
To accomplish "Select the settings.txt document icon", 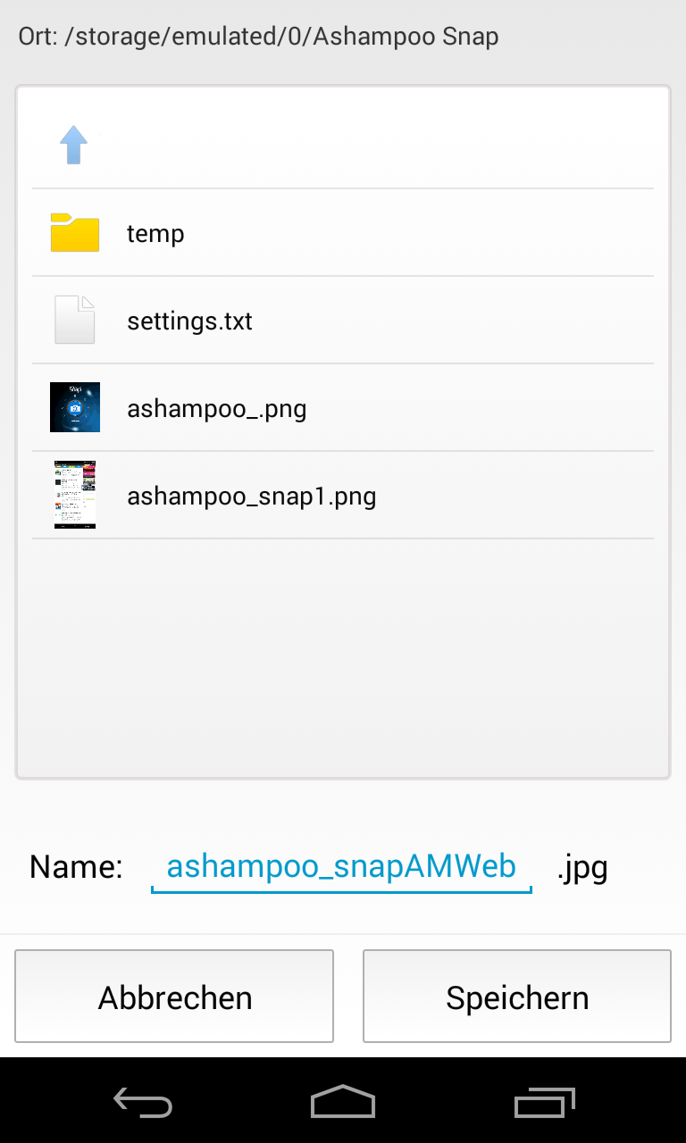I will [75, 320].
